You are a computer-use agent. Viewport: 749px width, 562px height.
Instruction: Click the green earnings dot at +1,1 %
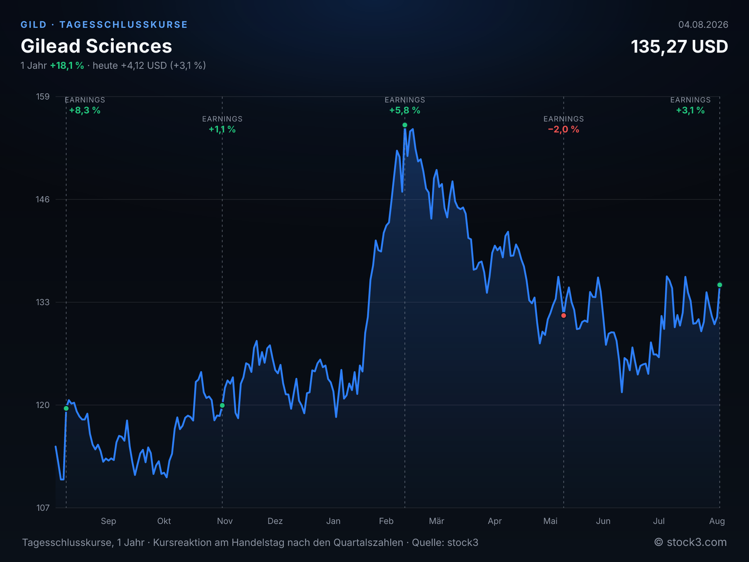(x=222, y=406)
